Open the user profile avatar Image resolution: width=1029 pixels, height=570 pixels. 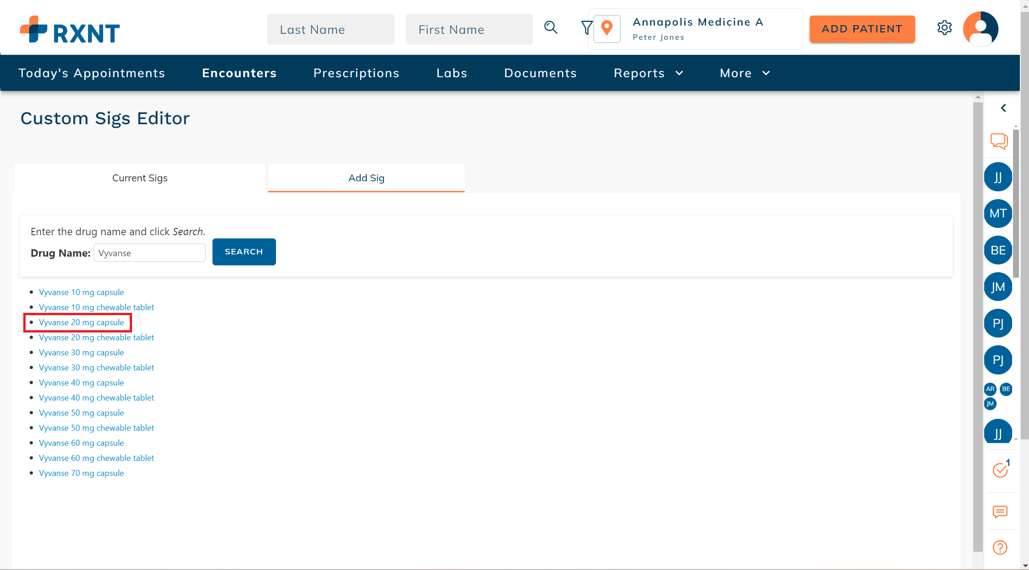tap(981, 29)
